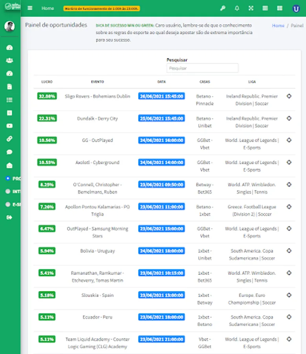This screenshot has width=306, height=354.
Task: Select the Bolivia - Uruguay event text
Action: pos(97,251)
